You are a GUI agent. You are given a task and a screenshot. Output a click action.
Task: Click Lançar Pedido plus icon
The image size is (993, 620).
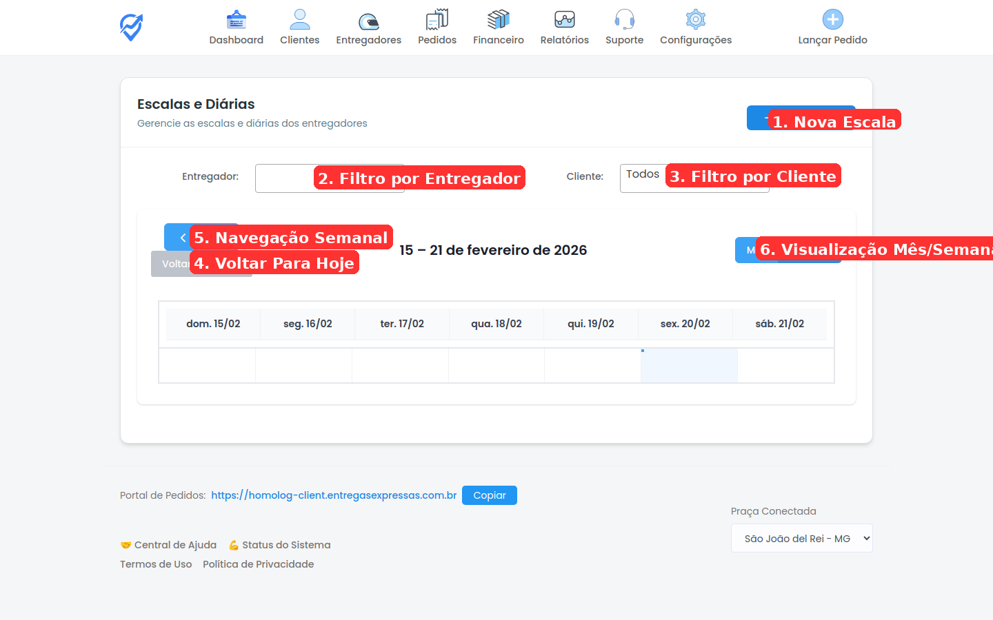(832, 20)
